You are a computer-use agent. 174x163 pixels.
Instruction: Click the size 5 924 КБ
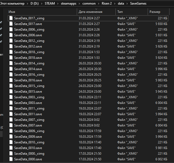click(161, 57)
